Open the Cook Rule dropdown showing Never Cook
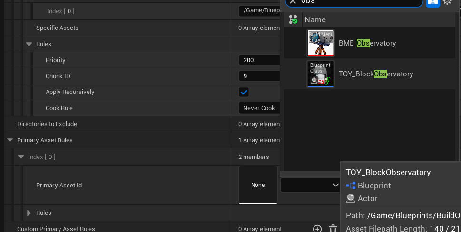461x232 pixels. 259,108
